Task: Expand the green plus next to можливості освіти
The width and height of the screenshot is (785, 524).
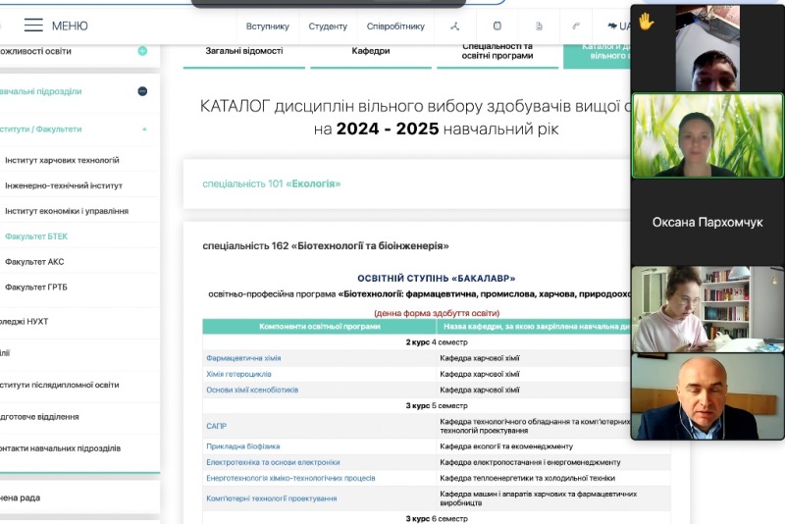Action: (142, 51)
